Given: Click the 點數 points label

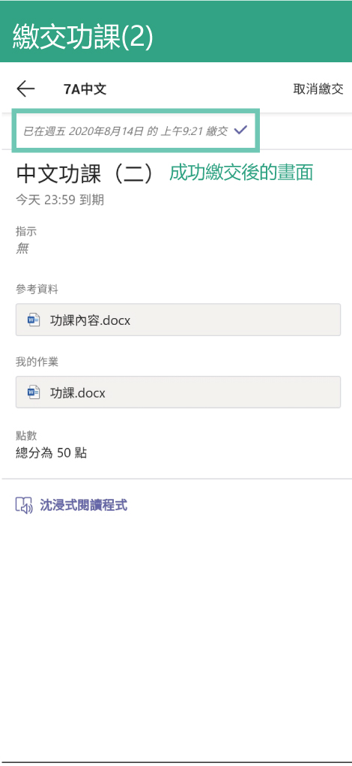Looking at the screenshot, I should pos(26,436).
